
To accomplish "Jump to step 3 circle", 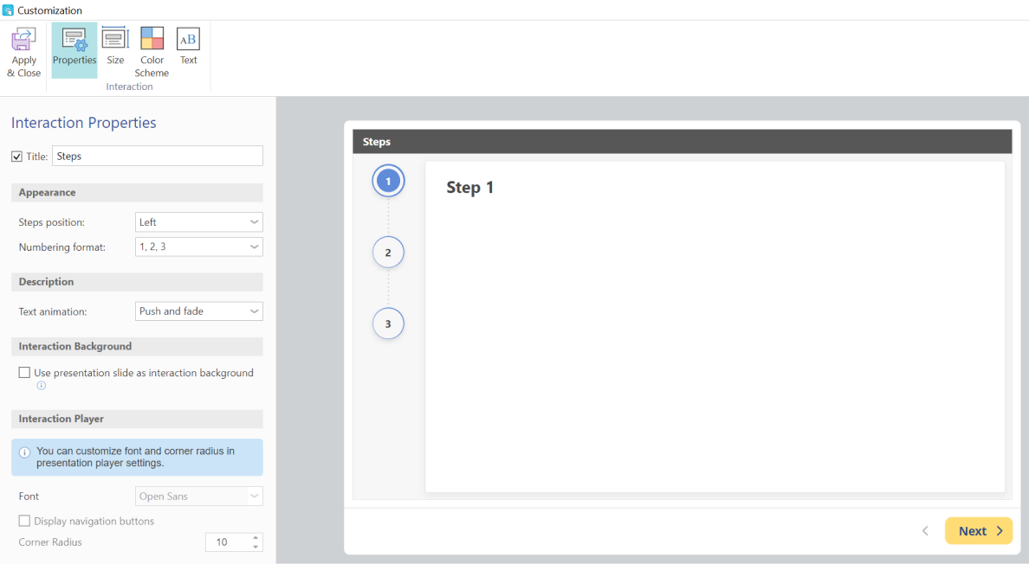I will pyautogui.click(x=388, y=324).
